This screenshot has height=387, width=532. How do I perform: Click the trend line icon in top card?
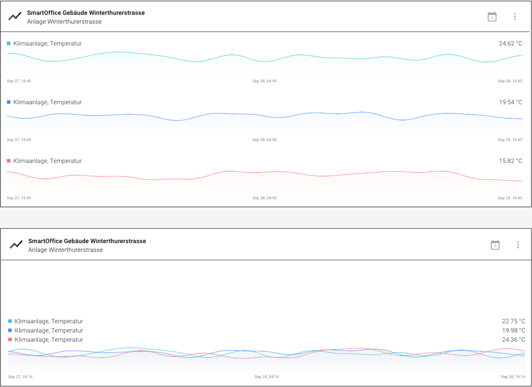[15, 16]
